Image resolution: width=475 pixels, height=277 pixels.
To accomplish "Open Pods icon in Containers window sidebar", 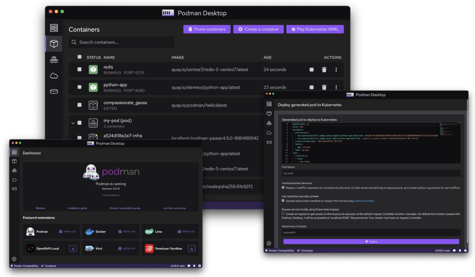I will pyautogui.click(x=54, y=60).
